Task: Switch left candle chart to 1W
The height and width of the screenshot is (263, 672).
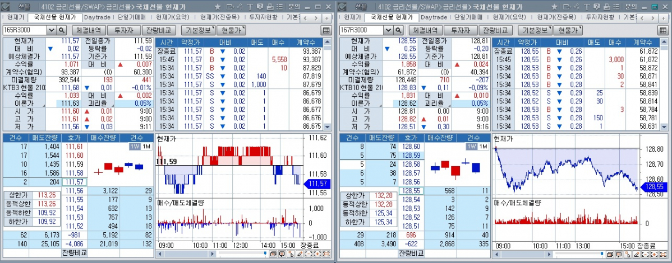Action: (135, 146)
